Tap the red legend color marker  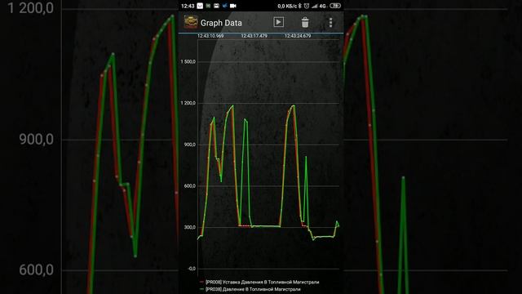[x=201, y=282]
